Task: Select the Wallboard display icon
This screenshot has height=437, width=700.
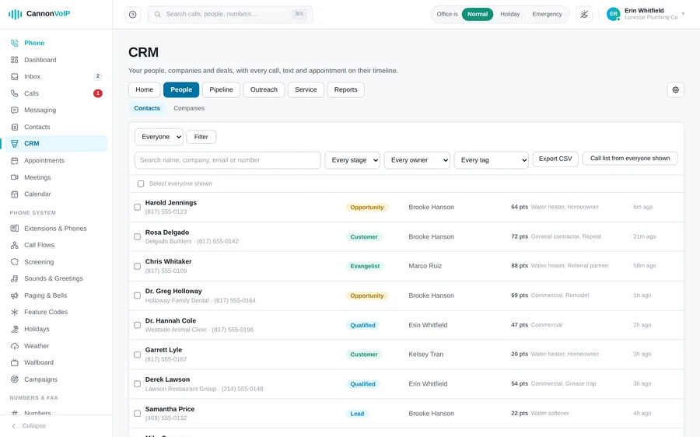Action: (15, 362)
